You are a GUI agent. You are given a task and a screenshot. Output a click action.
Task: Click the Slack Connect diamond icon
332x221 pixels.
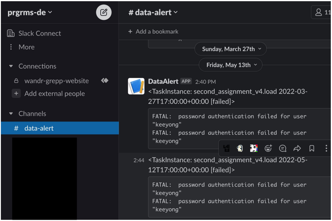pos(105,80)
